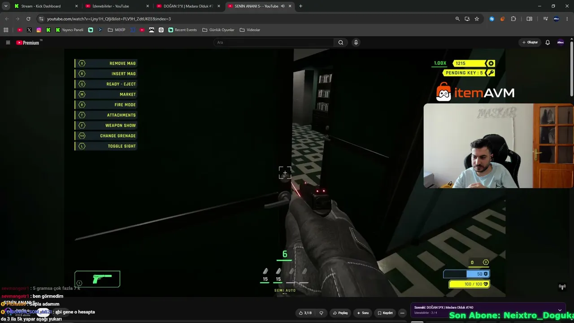Open the YouTube guide hamburger menu
The image size is (574, 323).
coord(8,43)
